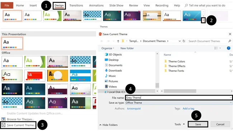233x131 pixels.
Task: Apply the bright blue theme in ribbon gallery
Action: pos(192,16)
